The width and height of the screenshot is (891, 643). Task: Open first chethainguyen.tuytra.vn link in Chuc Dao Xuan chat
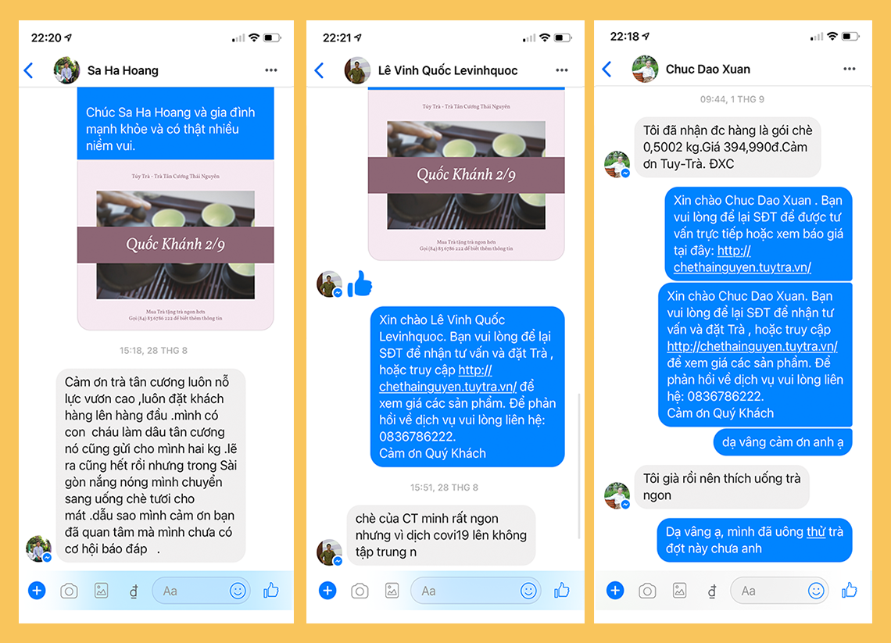coord(742,259)
